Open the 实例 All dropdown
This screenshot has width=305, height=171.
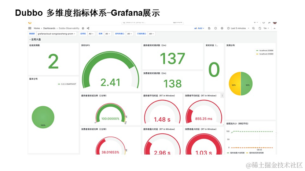point(107,34)
